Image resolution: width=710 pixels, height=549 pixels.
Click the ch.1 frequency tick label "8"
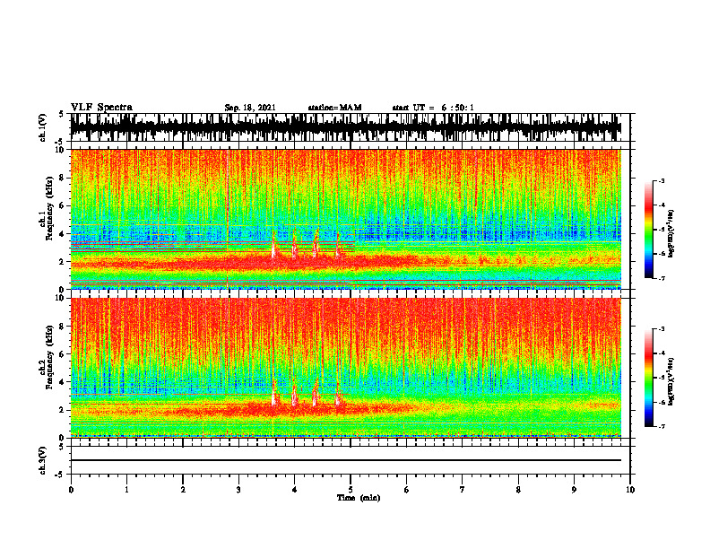click(63, 178)
